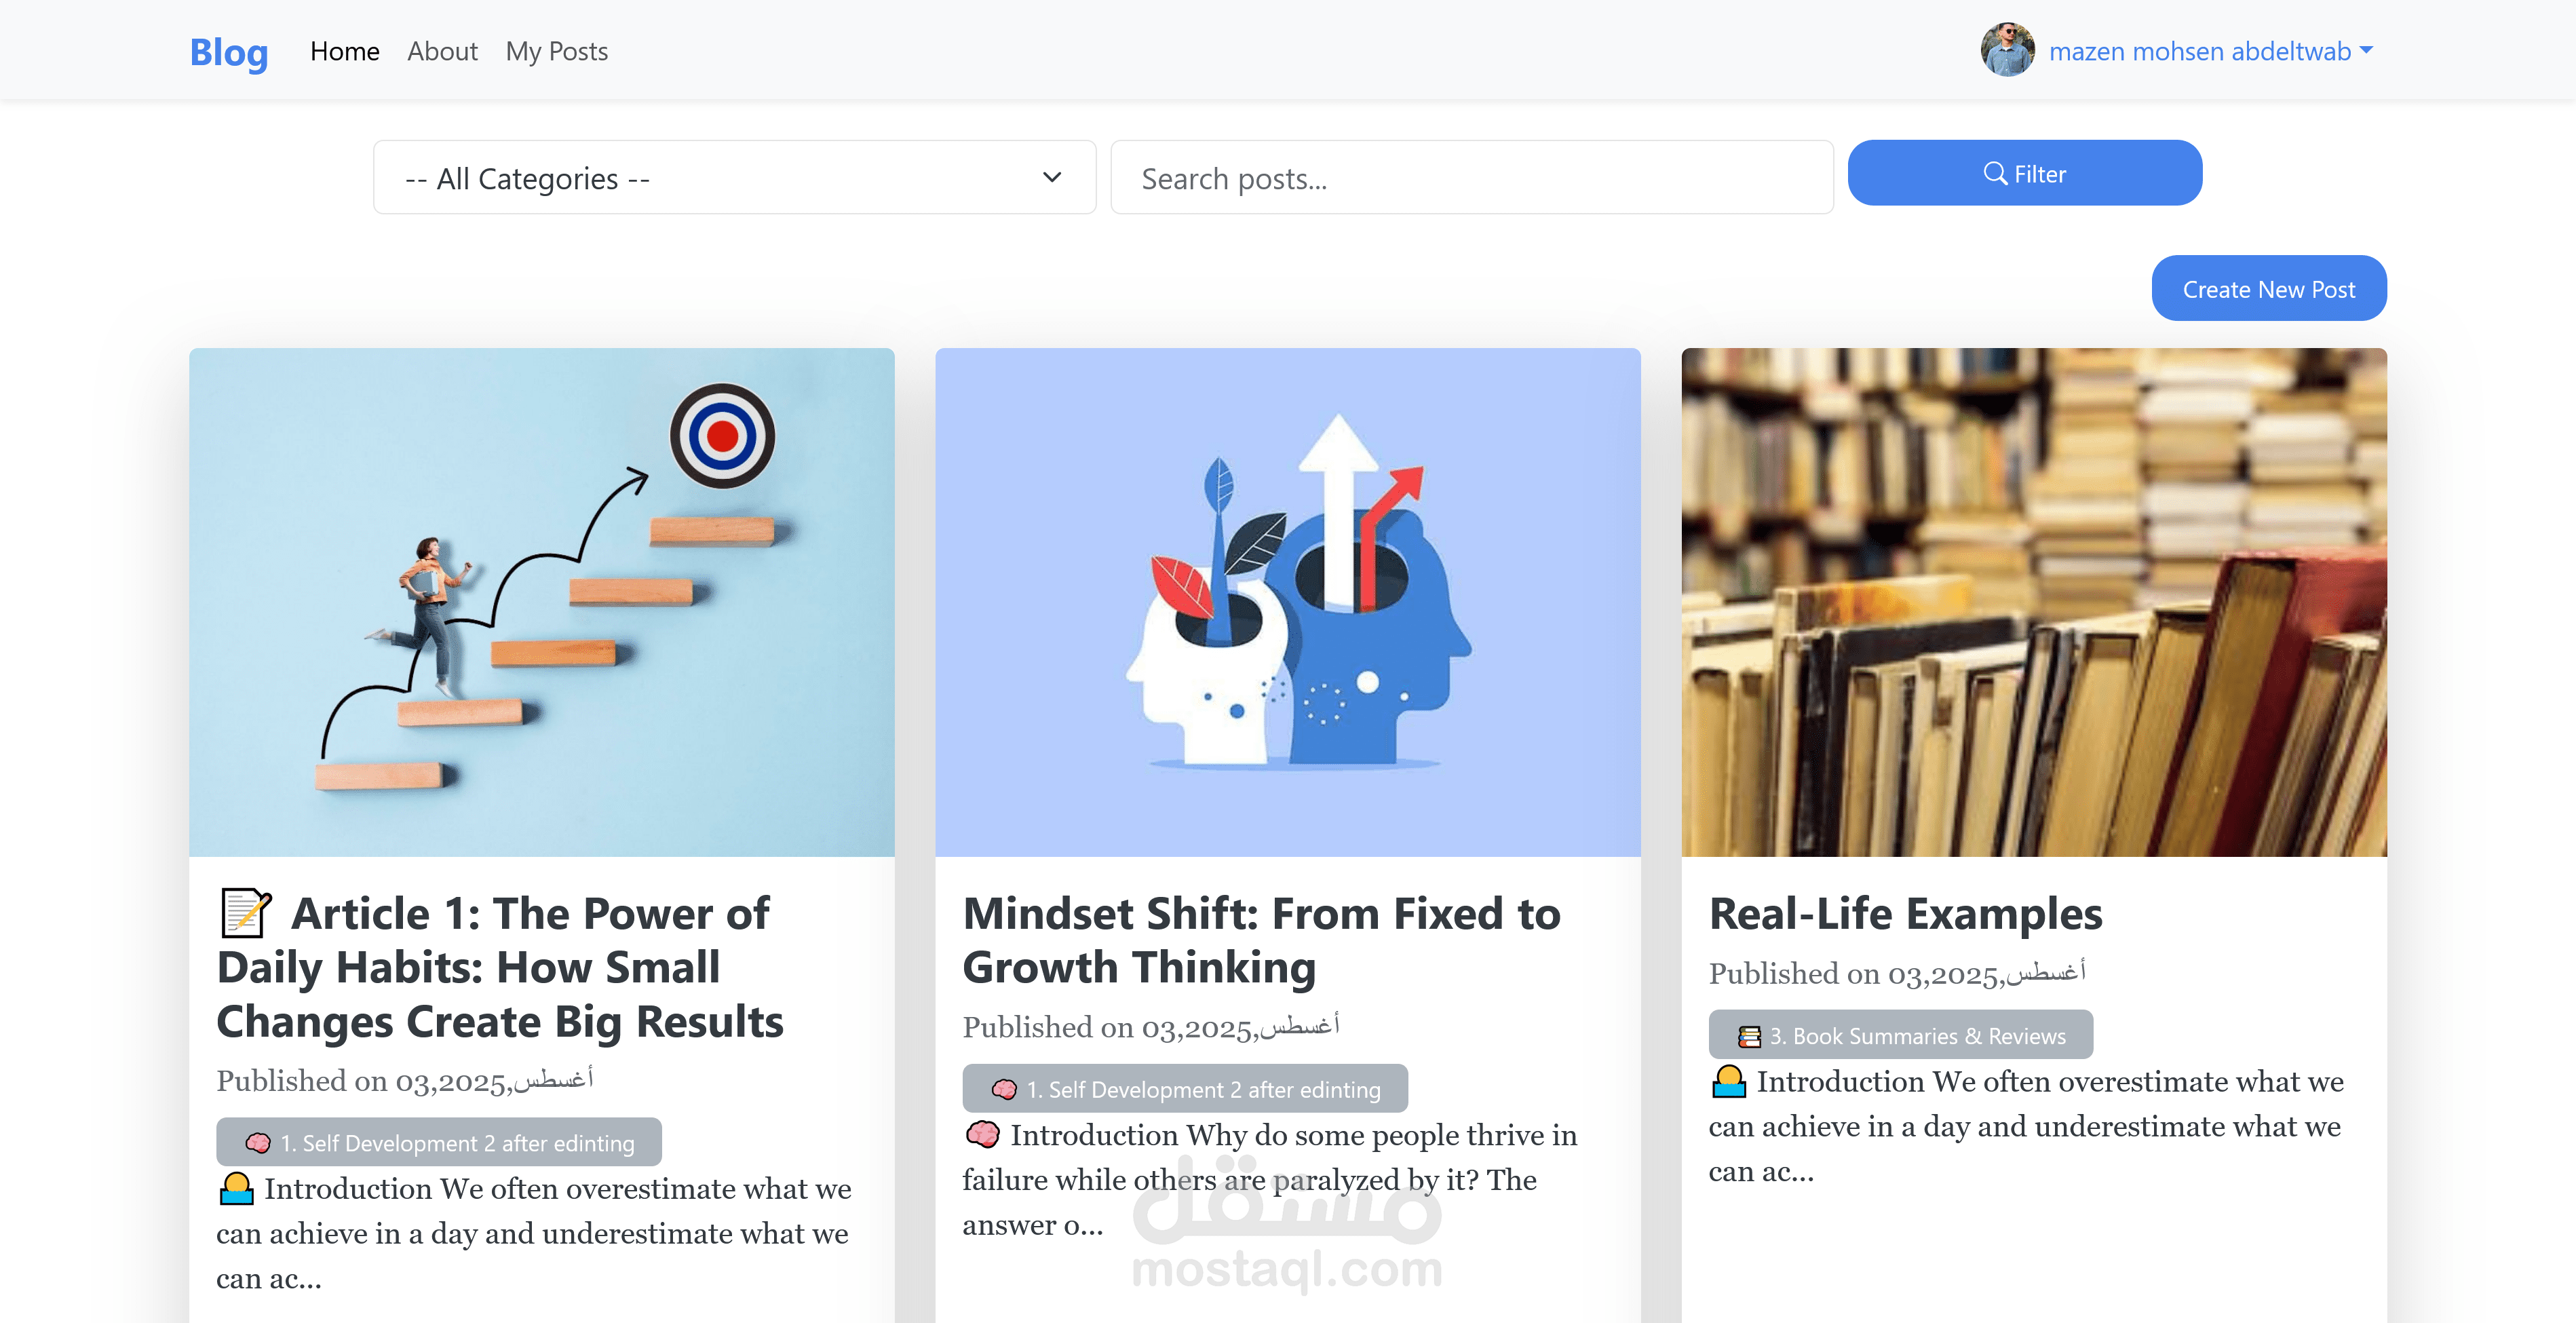Image resolution: width=2576 pixels, height=1323 pixels.
Task: Focus the Search posts input field
Action: pyautogui.click(x=1471, y=178)
